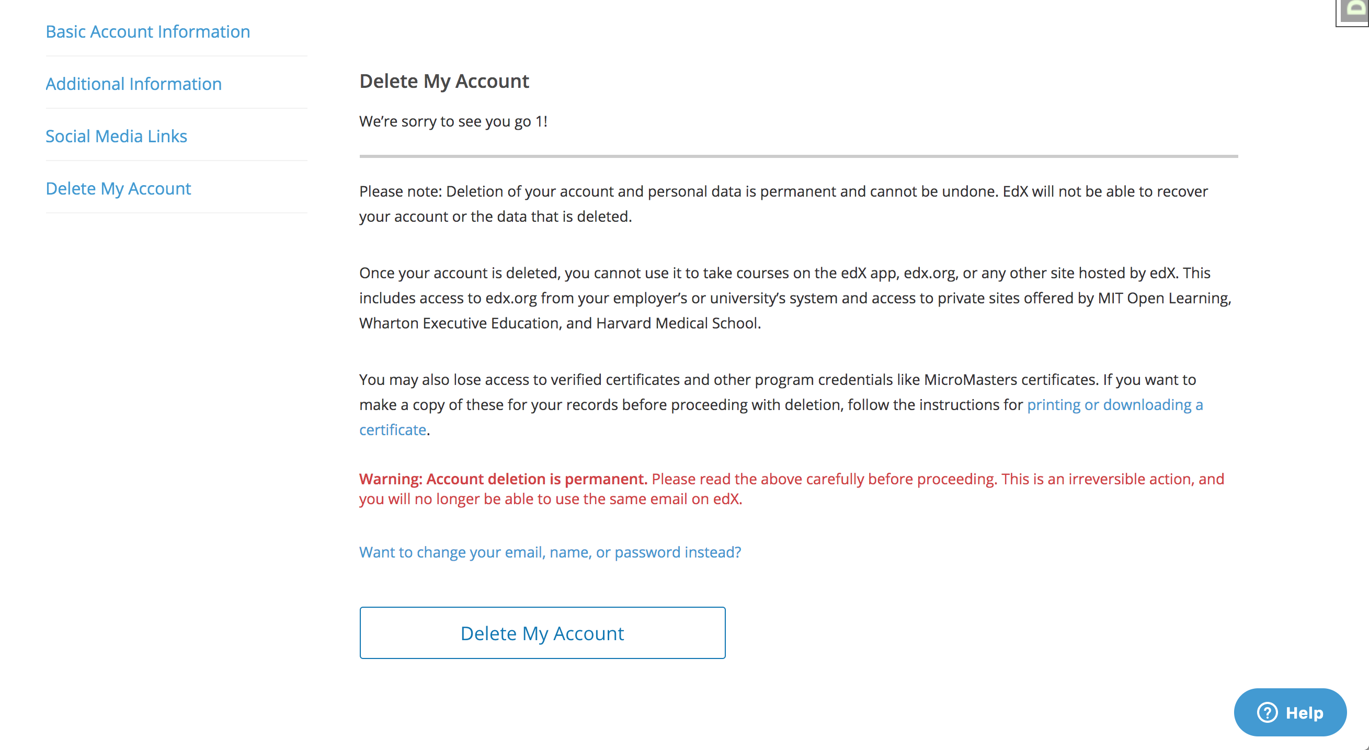This screenshot has width=1369, height=750.
Task: Go to Additional Information section
Action: 133,84
